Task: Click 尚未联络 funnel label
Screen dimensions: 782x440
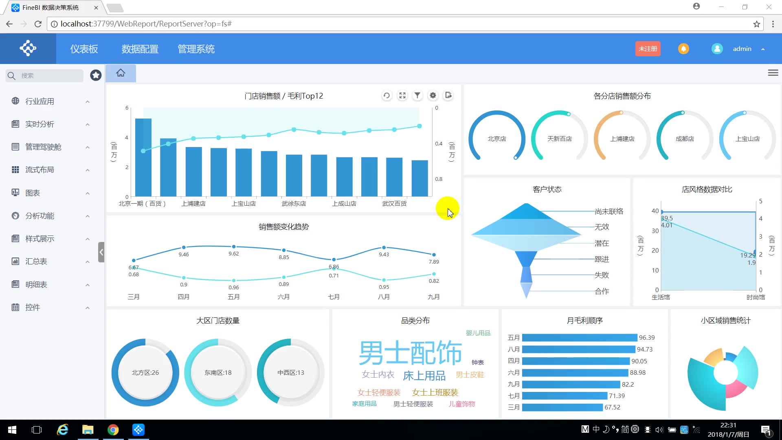Action: pos(609,211)
